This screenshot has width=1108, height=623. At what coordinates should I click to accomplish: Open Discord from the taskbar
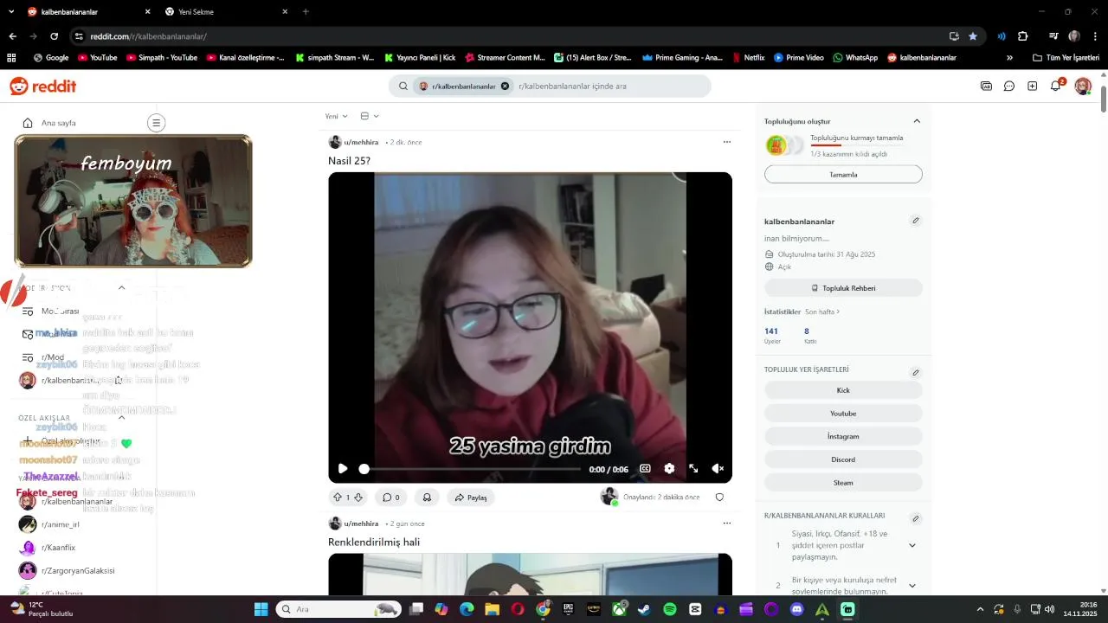797,609
